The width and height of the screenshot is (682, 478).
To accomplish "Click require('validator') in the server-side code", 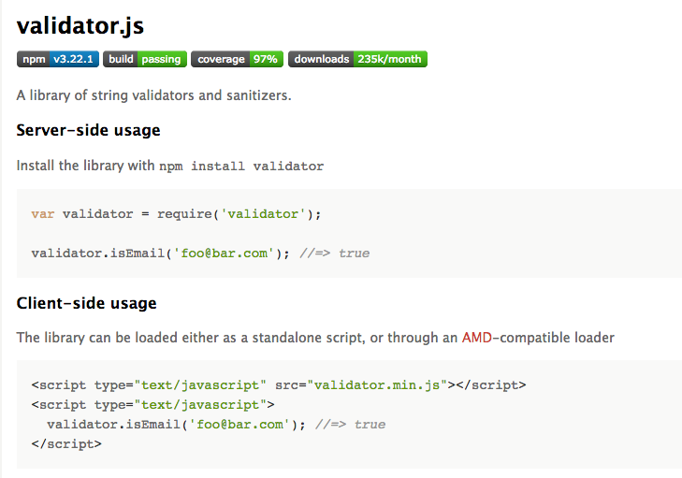I will (239, 213).
